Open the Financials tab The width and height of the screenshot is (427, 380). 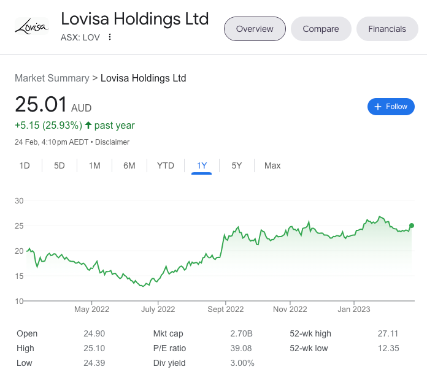(387, 29)
